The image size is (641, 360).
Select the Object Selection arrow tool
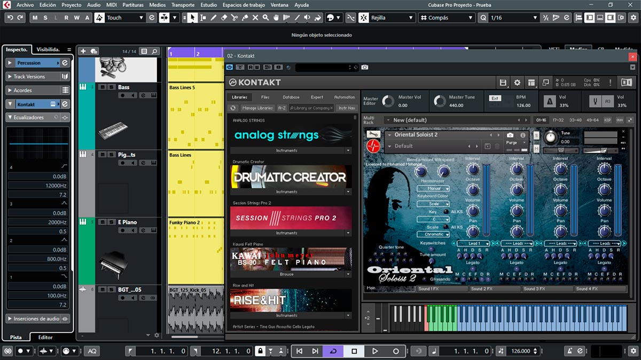(x=192, y=18)
